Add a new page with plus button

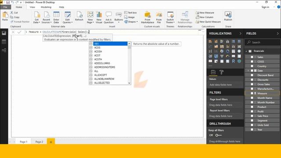coord(51,142)
